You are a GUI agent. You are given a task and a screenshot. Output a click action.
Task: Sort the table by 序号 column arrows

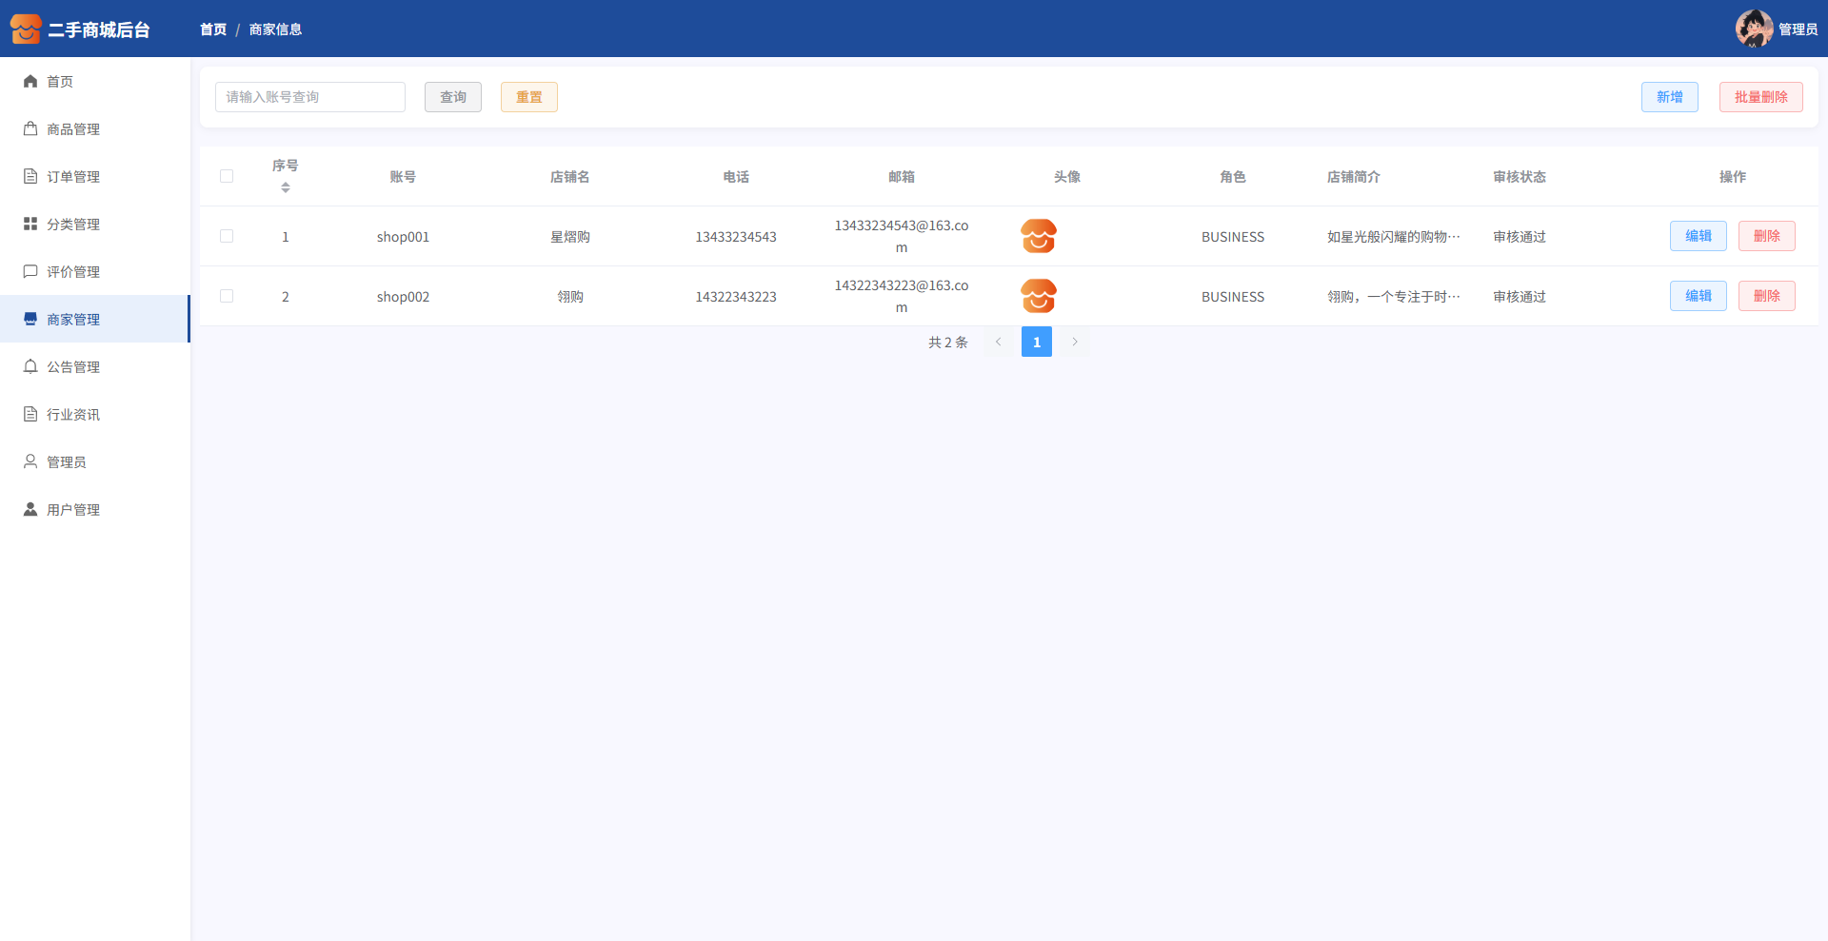point(286,187)
